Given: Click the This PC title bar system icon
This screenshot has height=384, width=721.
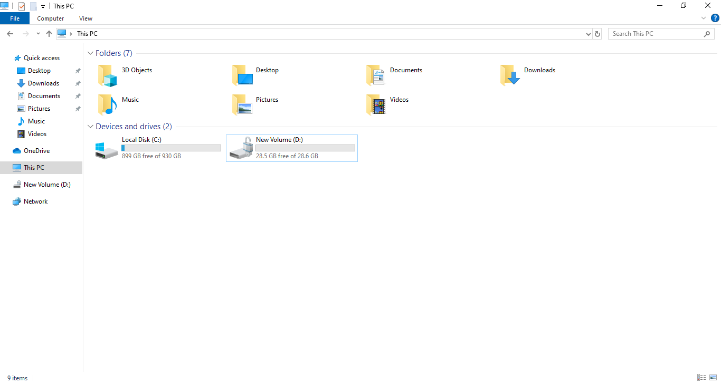Looking at the screenshot, I should [5, 6].
